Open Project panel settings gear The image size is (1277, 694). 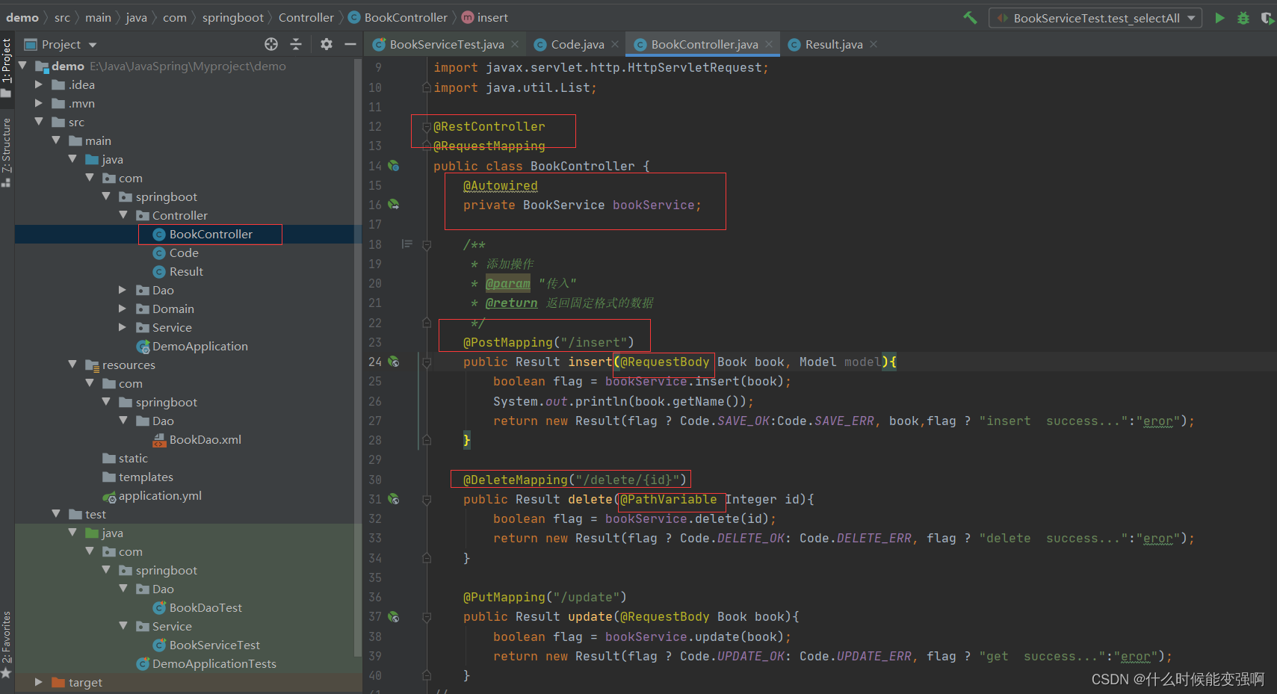tap(327, 44)
